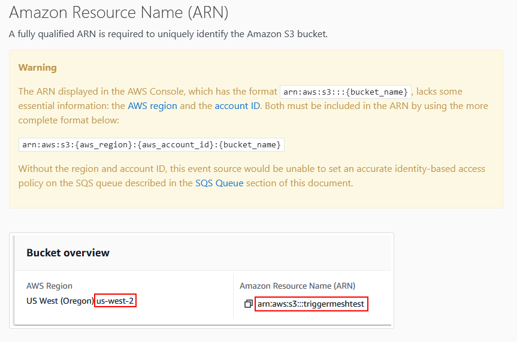Click the us-west-2 region code
This screenshot has height=342, width=517.
coord(115,301)
